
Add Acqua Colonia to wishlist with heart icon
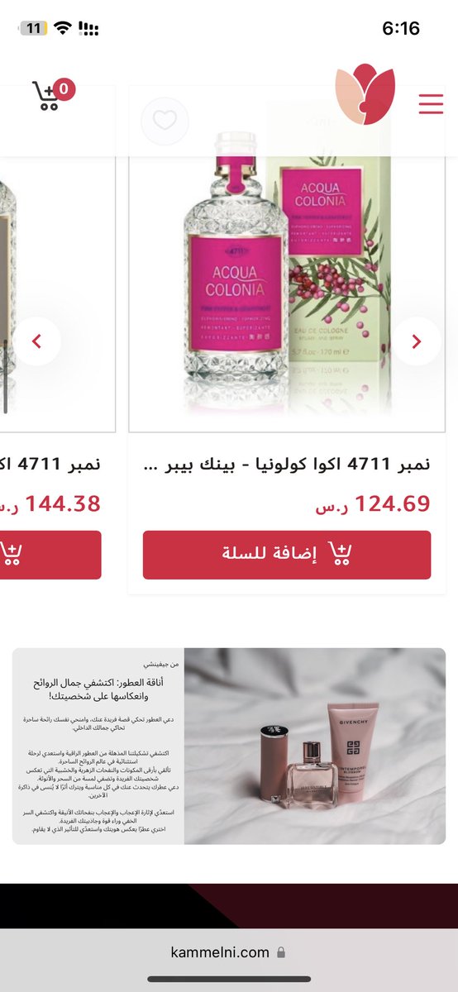click(165, 121)
